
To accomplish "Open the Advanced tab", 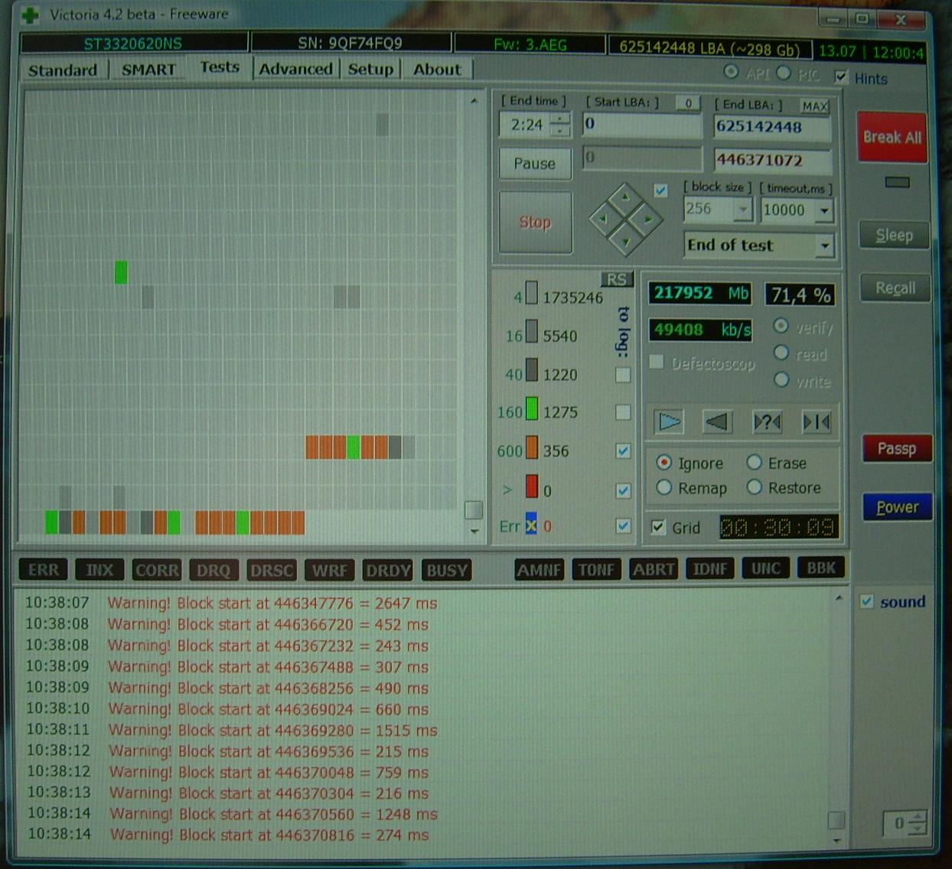I will click(x=295, y=69).
